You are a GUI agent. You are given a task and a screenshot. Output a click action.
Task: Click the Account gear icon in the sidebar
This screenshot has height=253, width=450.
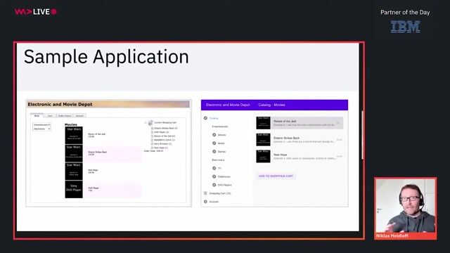205,202
